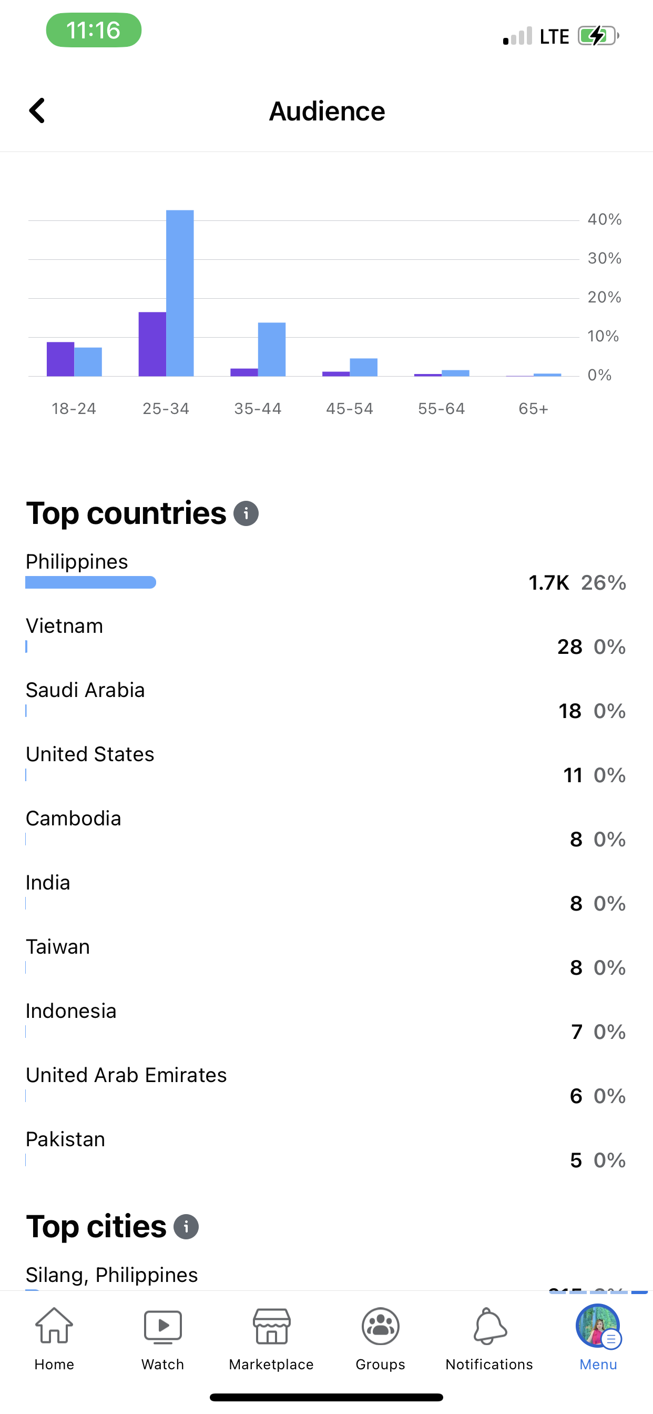
Task: Open Marketplace from bottom bar
Action: point(271,1338)
